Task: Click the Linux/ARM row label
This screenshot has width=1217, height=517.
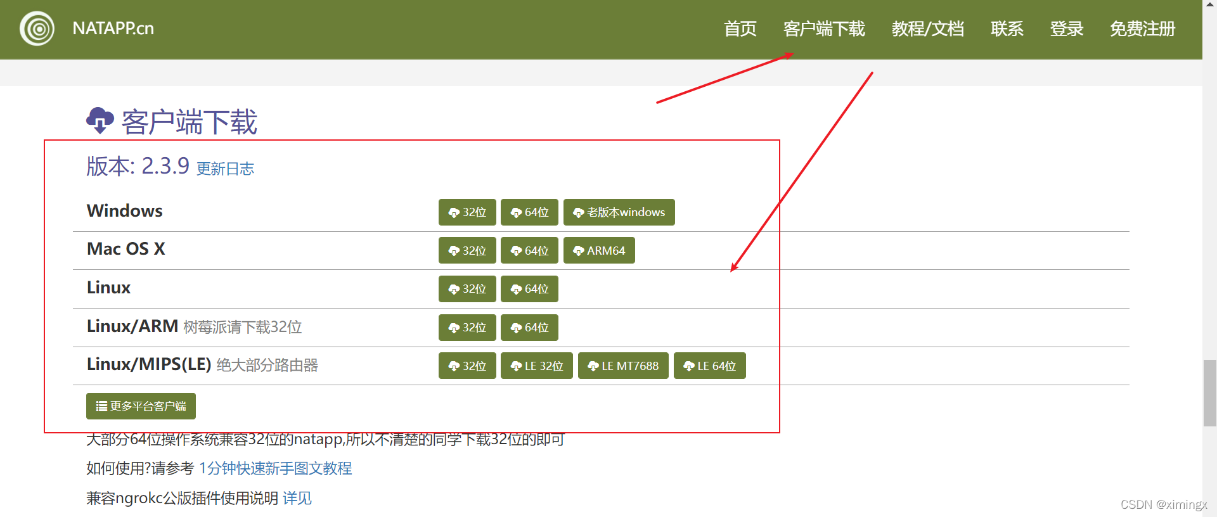Action: click(132, 326)
